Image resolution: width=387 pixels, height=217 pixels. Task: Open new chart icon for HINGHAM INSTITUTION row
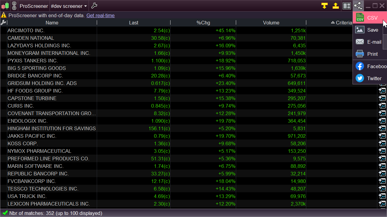[x=382, y=128]
